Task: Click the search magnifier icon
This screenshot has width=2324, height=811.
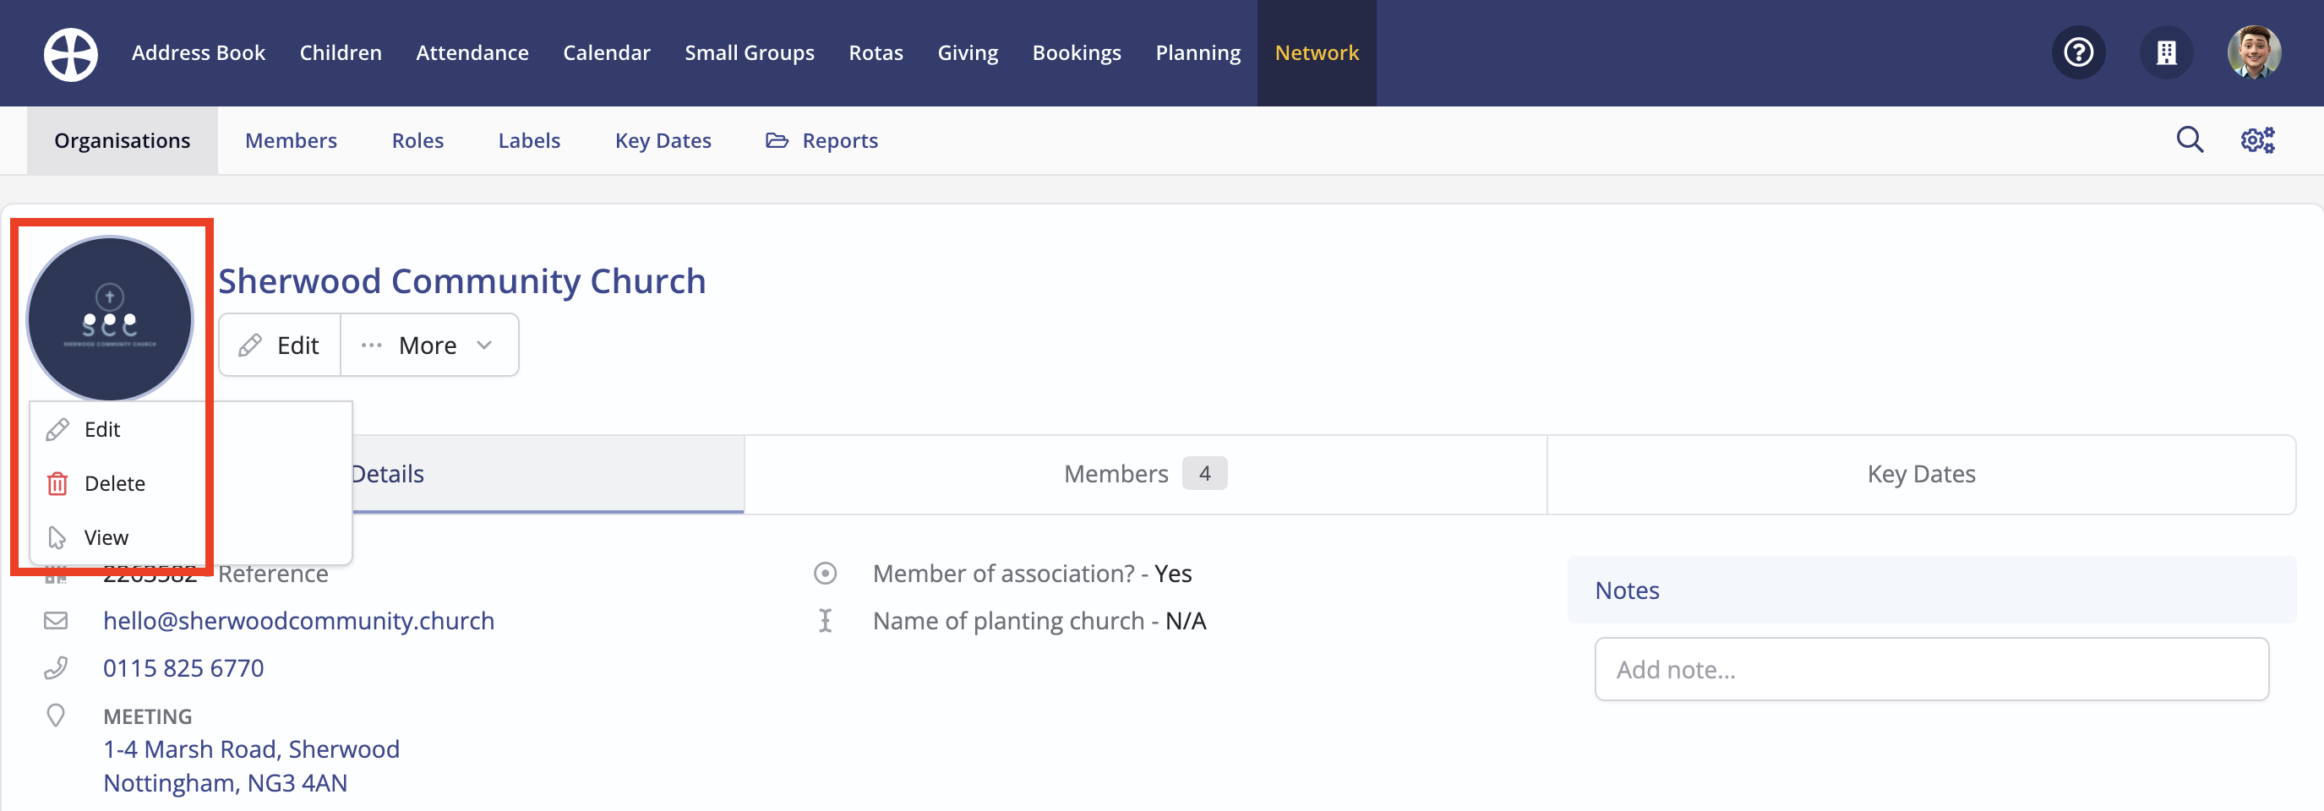Action: pos(2190,140)
